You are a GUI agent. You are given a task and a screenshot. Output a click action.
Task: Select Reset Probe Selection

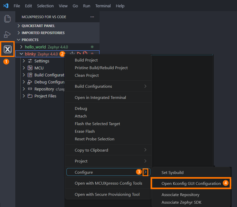(108, 139)
